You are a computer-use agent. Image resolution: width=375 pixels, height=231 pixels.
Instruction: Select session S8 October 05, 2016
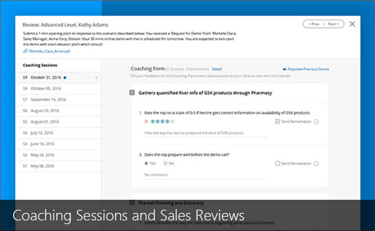59,89
